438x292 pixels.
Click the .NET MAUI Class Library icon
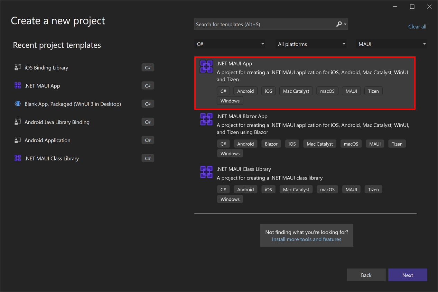pyautogui.click(x=206, y=172)
